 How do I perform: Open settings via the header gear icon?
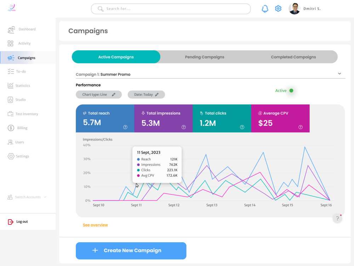click(x=278, y=9)
